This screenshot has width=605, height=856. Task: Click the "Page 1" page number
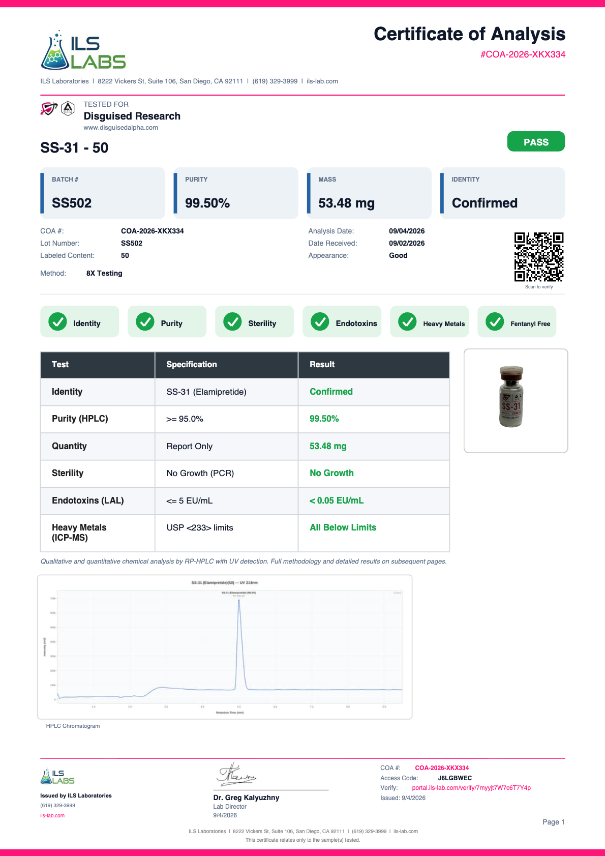(553, 822)
